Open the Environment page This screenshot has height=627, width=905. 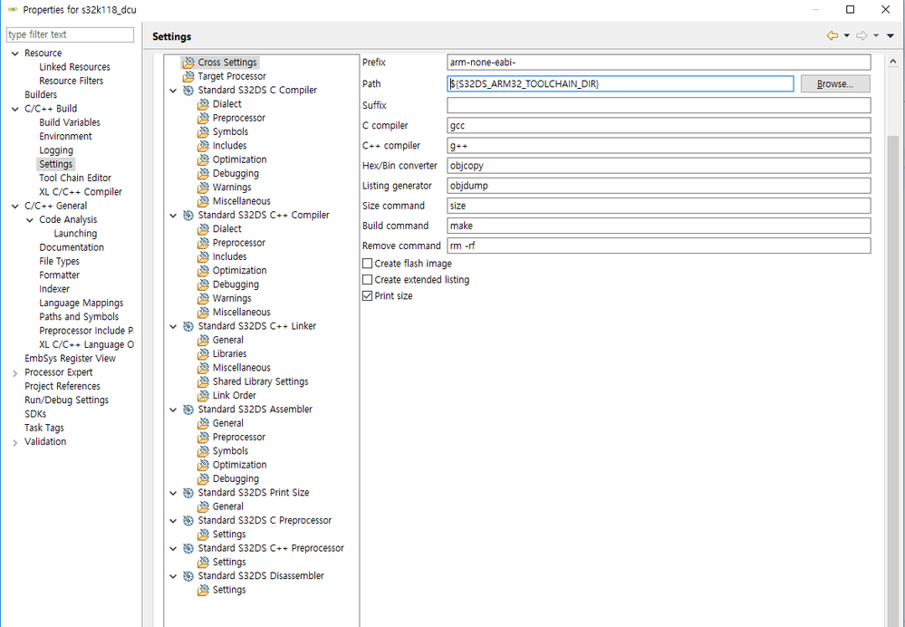(65, 136)
